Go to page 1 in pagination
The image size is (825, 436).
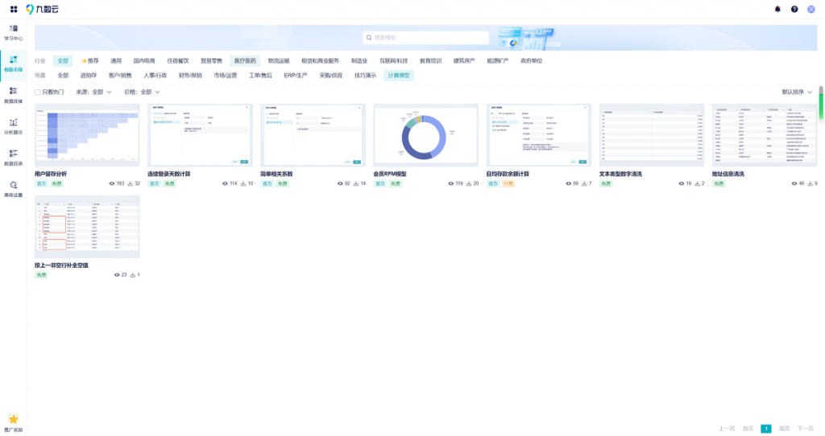click(x=766, y=429)
